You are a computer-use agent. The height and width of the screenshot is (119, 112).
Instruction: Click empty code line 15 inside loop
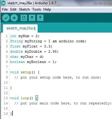pos(61,108)
